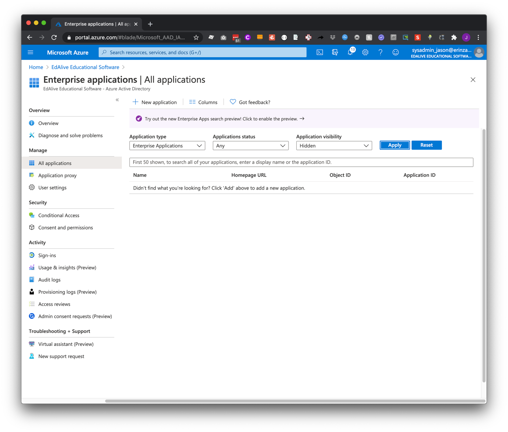This screenshot has height=432, width=508.
Task: Click the Admin consent requests icon
Action: (x=32, y=316)
